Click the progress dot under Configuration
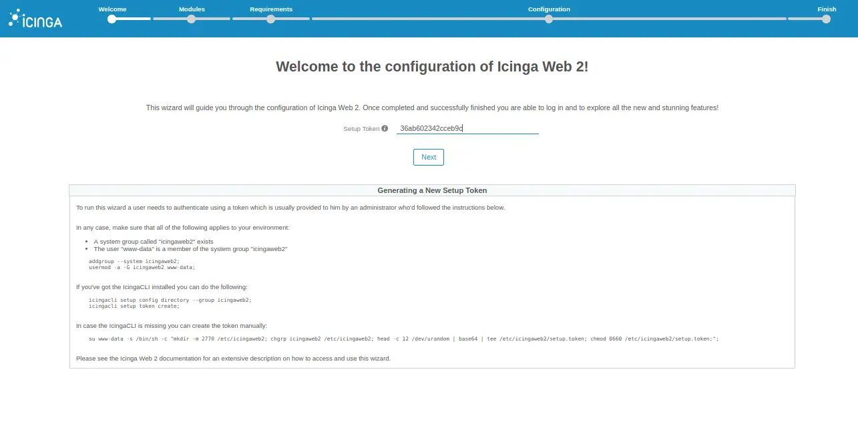 (x=549, y=19)
